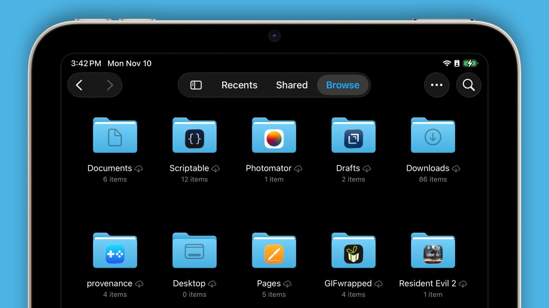This screenshot has height=308, width=549.
Task: Open the GIFwrapped folder
Action: pyautogui.click(x=354, y=250)
